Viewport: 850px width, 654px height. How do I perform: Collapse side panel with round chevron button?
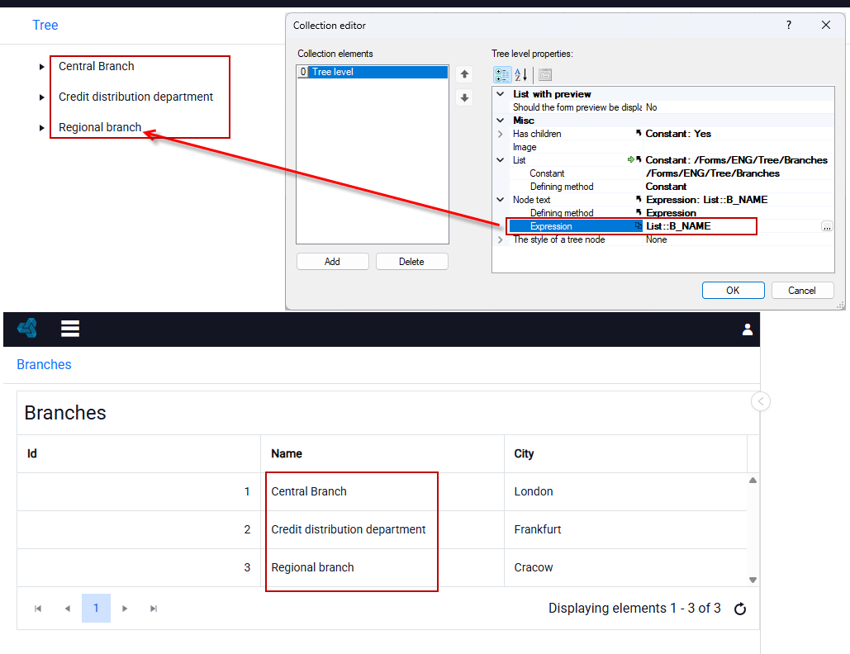761,401
